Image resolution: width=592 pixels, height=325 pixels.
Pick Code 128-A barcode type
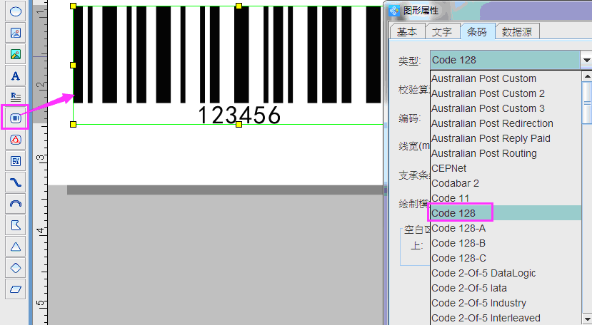[506, 228]
